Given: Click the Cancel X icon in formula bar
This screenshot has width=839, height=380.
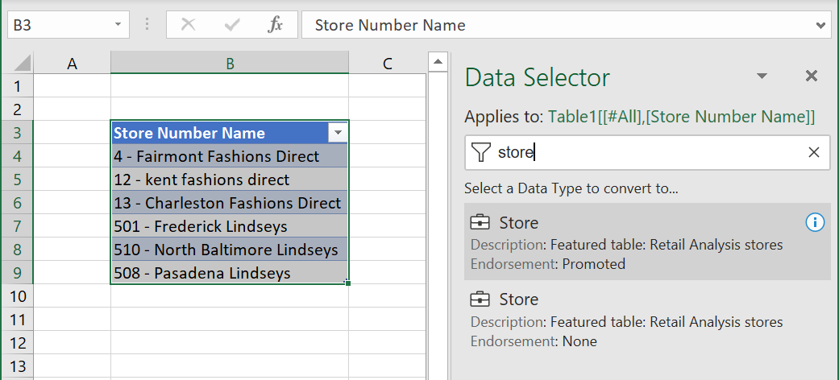Looking at the screenshot, I should tap(189, 25).
